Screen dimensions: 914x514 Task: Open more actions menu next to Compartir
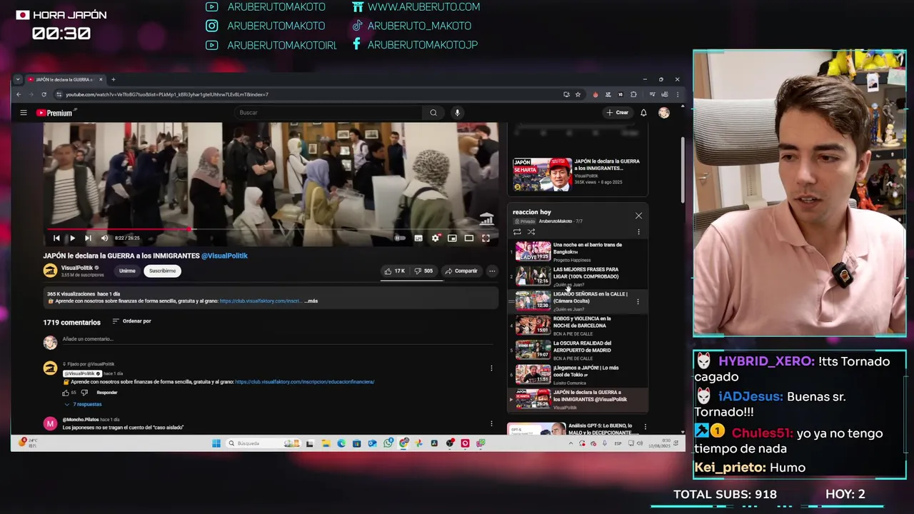492,271
